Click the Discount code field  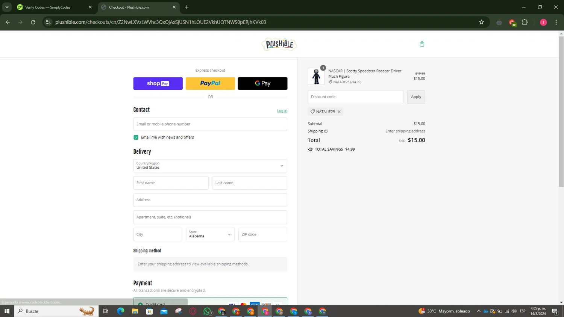[355, 97]
